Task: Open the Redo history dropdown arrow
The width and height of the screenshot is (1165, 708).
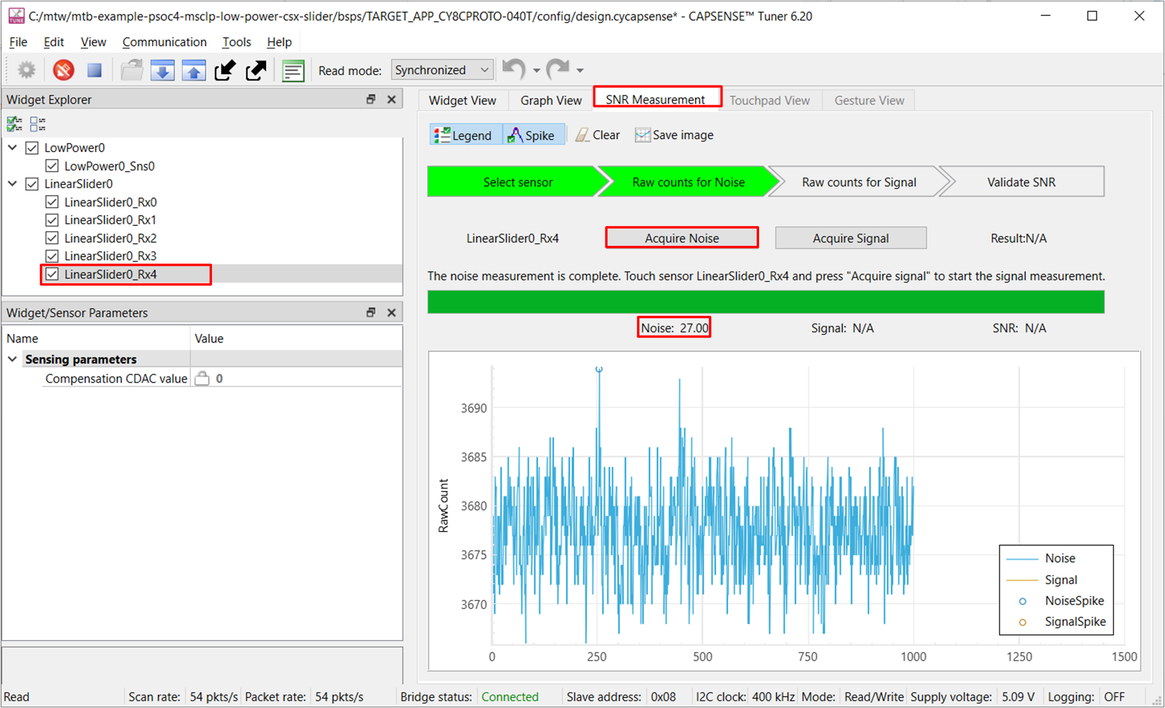Action: tap(580, 71)
